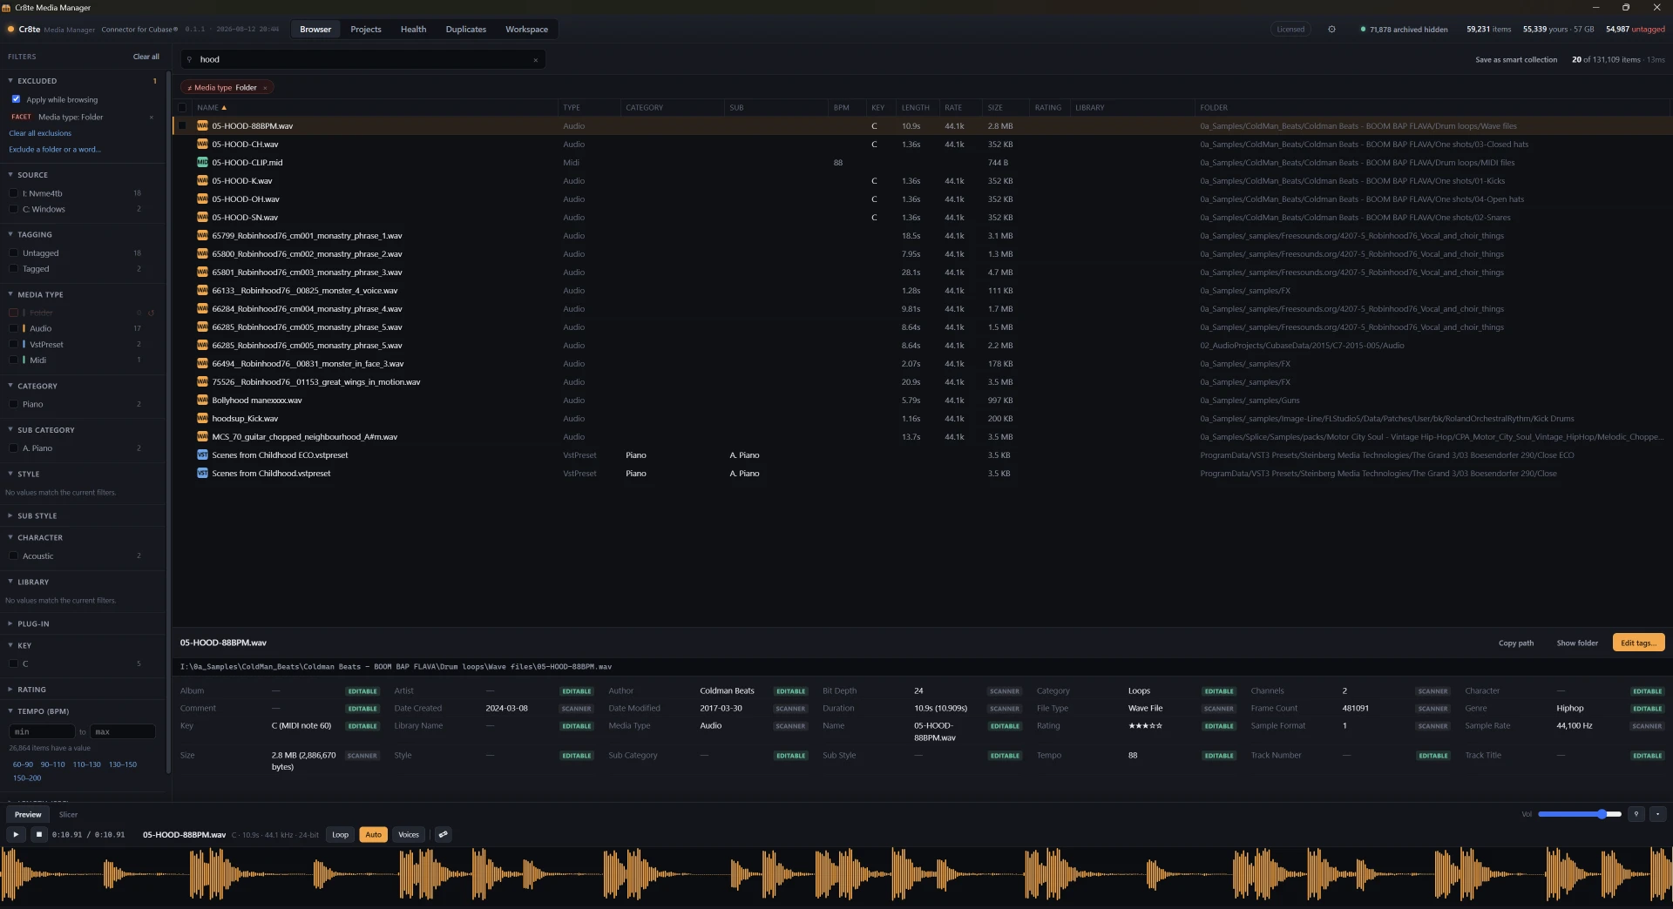1673x909 pixels.
Task: Click the star rating in the details panel
Action: coord(1145,726)
